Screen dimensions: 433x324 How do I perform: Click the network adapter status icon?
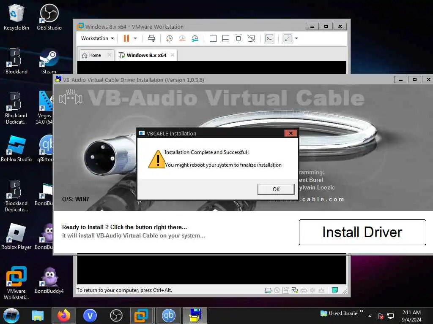(295, 290)
